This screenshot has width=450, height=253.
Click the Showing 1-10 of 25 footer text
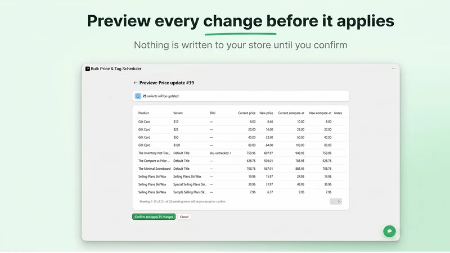pos(182,202)
